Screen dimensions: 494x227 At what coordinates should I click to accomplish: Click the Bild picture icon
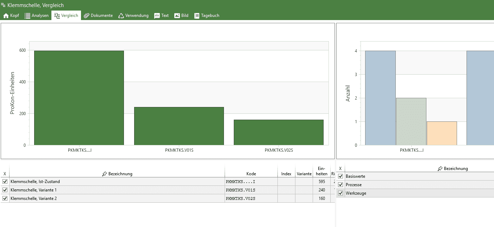pyautogui.click(x=177, y=15)
